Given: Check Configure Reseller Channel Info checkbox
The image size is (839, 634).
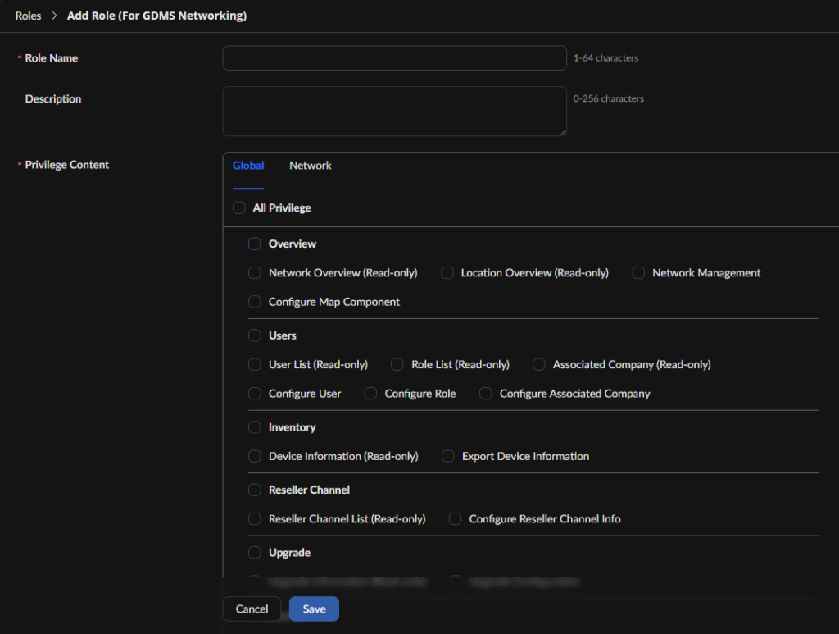Looking at the screenshot, I should pos(456,519).
